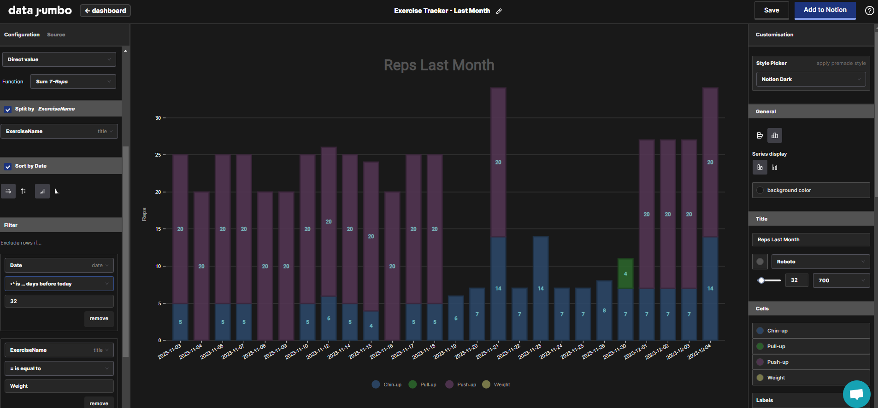The height and width of the screenshot is (408, 878).
Task: Open the 'is ... days before today' dropdown
Action: click(x=59, y=284)
